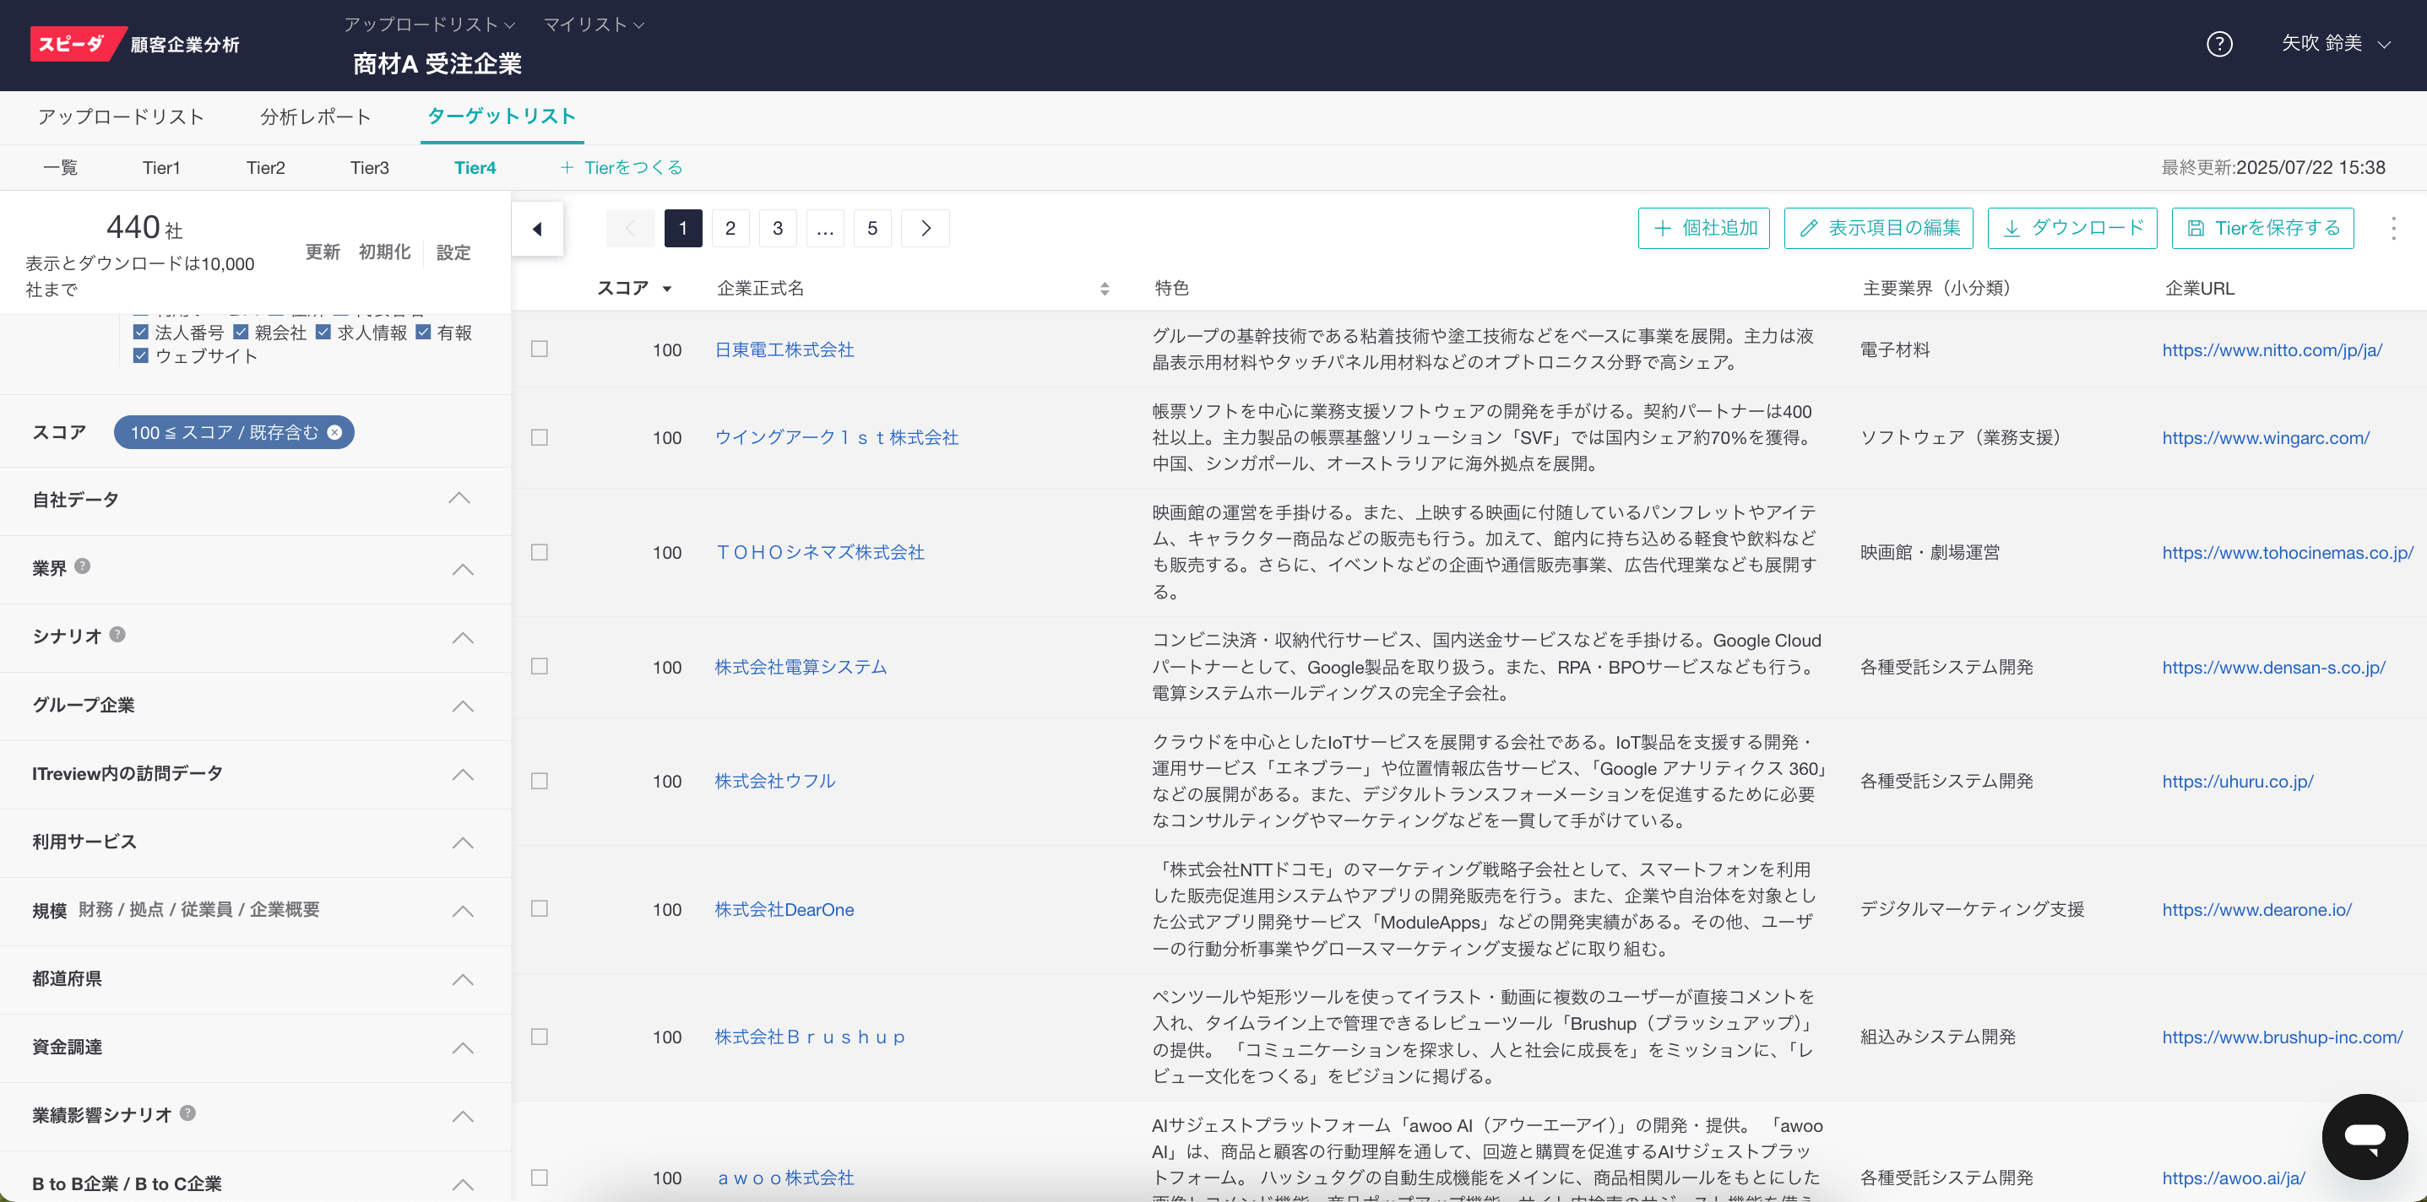Click the help question mark icon
Image resolution: width=2427 pixels, height=1202 pixels.
2218,44
